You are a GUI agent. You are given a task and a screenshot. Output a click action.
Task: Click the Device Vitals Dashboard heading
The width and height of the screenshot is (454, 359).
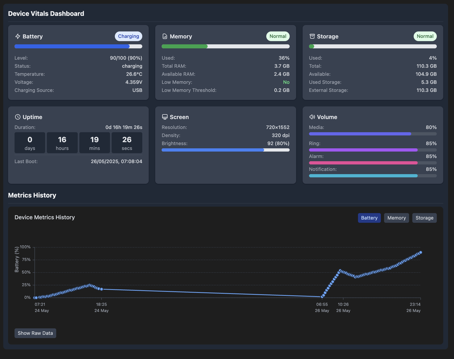click(x=46, y=13)
